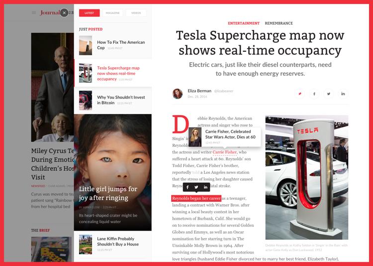Open the Remembrance category link
This screenshot has width=373, height=266.
(279, 23)
